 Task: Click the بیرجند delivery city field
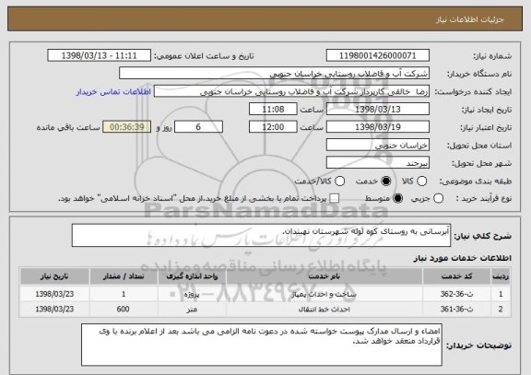click(378, 163)
